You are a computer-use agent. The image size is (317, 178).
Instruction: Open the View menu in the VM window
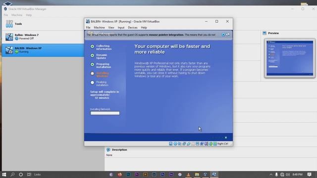click(111, 28)
